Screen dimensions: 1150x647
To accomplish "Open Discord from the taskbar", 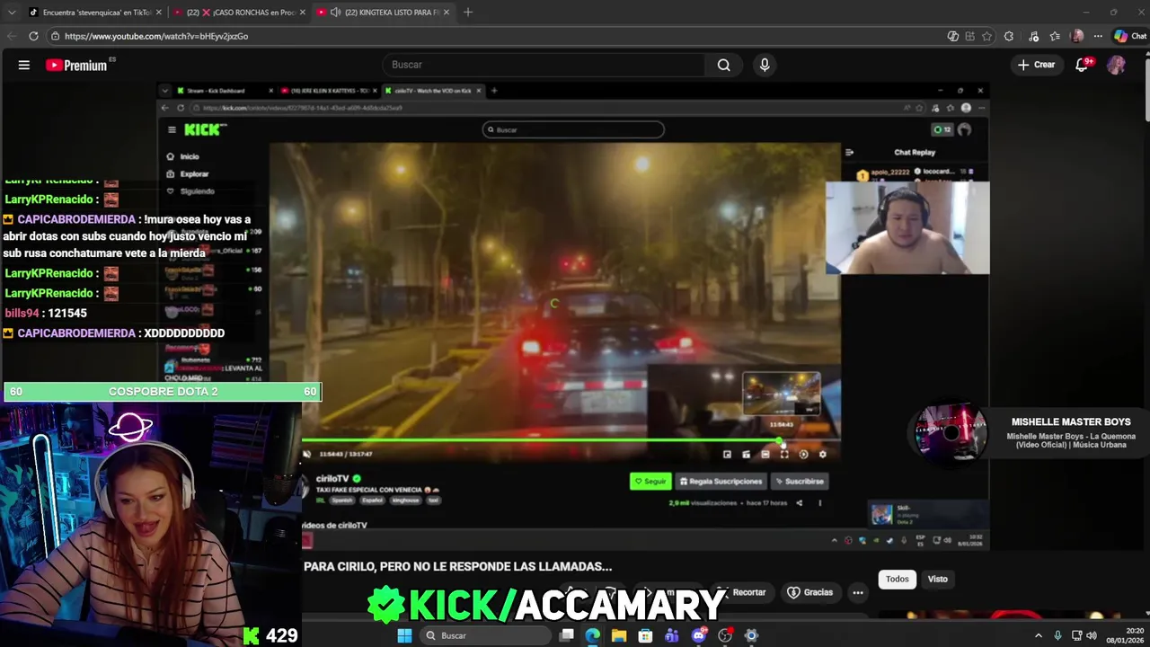I will point(699,635).
